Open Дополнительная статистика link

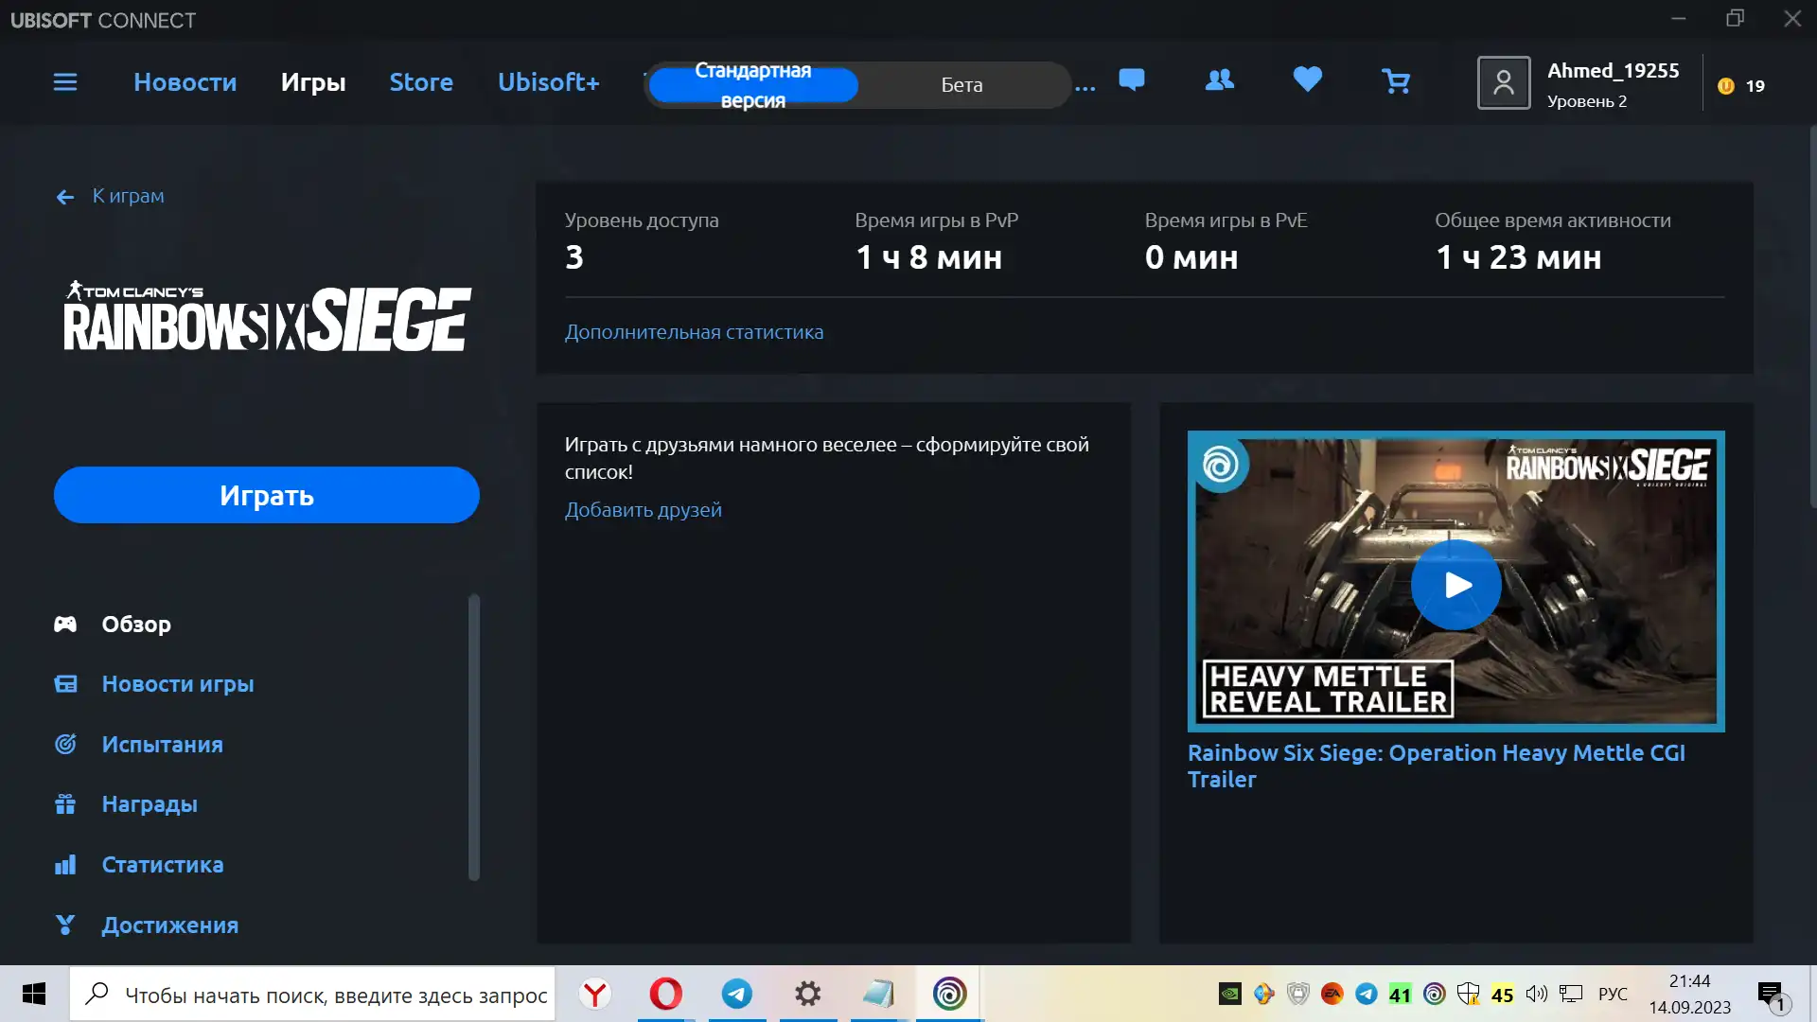pos(694,332)
